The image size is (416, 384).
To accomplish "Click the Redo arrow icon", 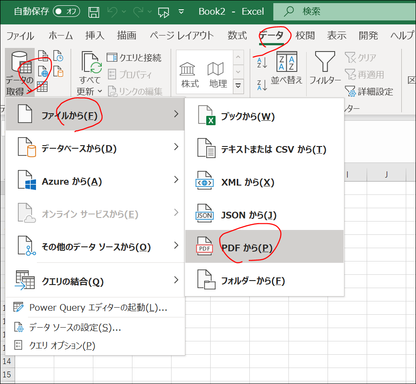I will pos(139,12).
